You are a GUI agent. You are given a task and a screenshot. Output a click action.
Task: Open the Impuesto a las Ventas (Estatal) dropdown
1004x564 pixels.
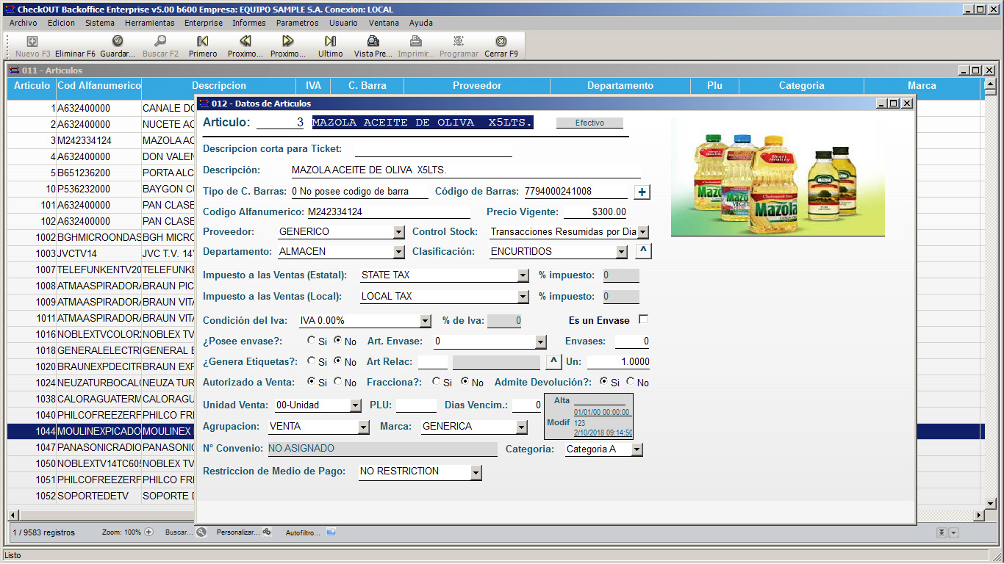[523, 276]
